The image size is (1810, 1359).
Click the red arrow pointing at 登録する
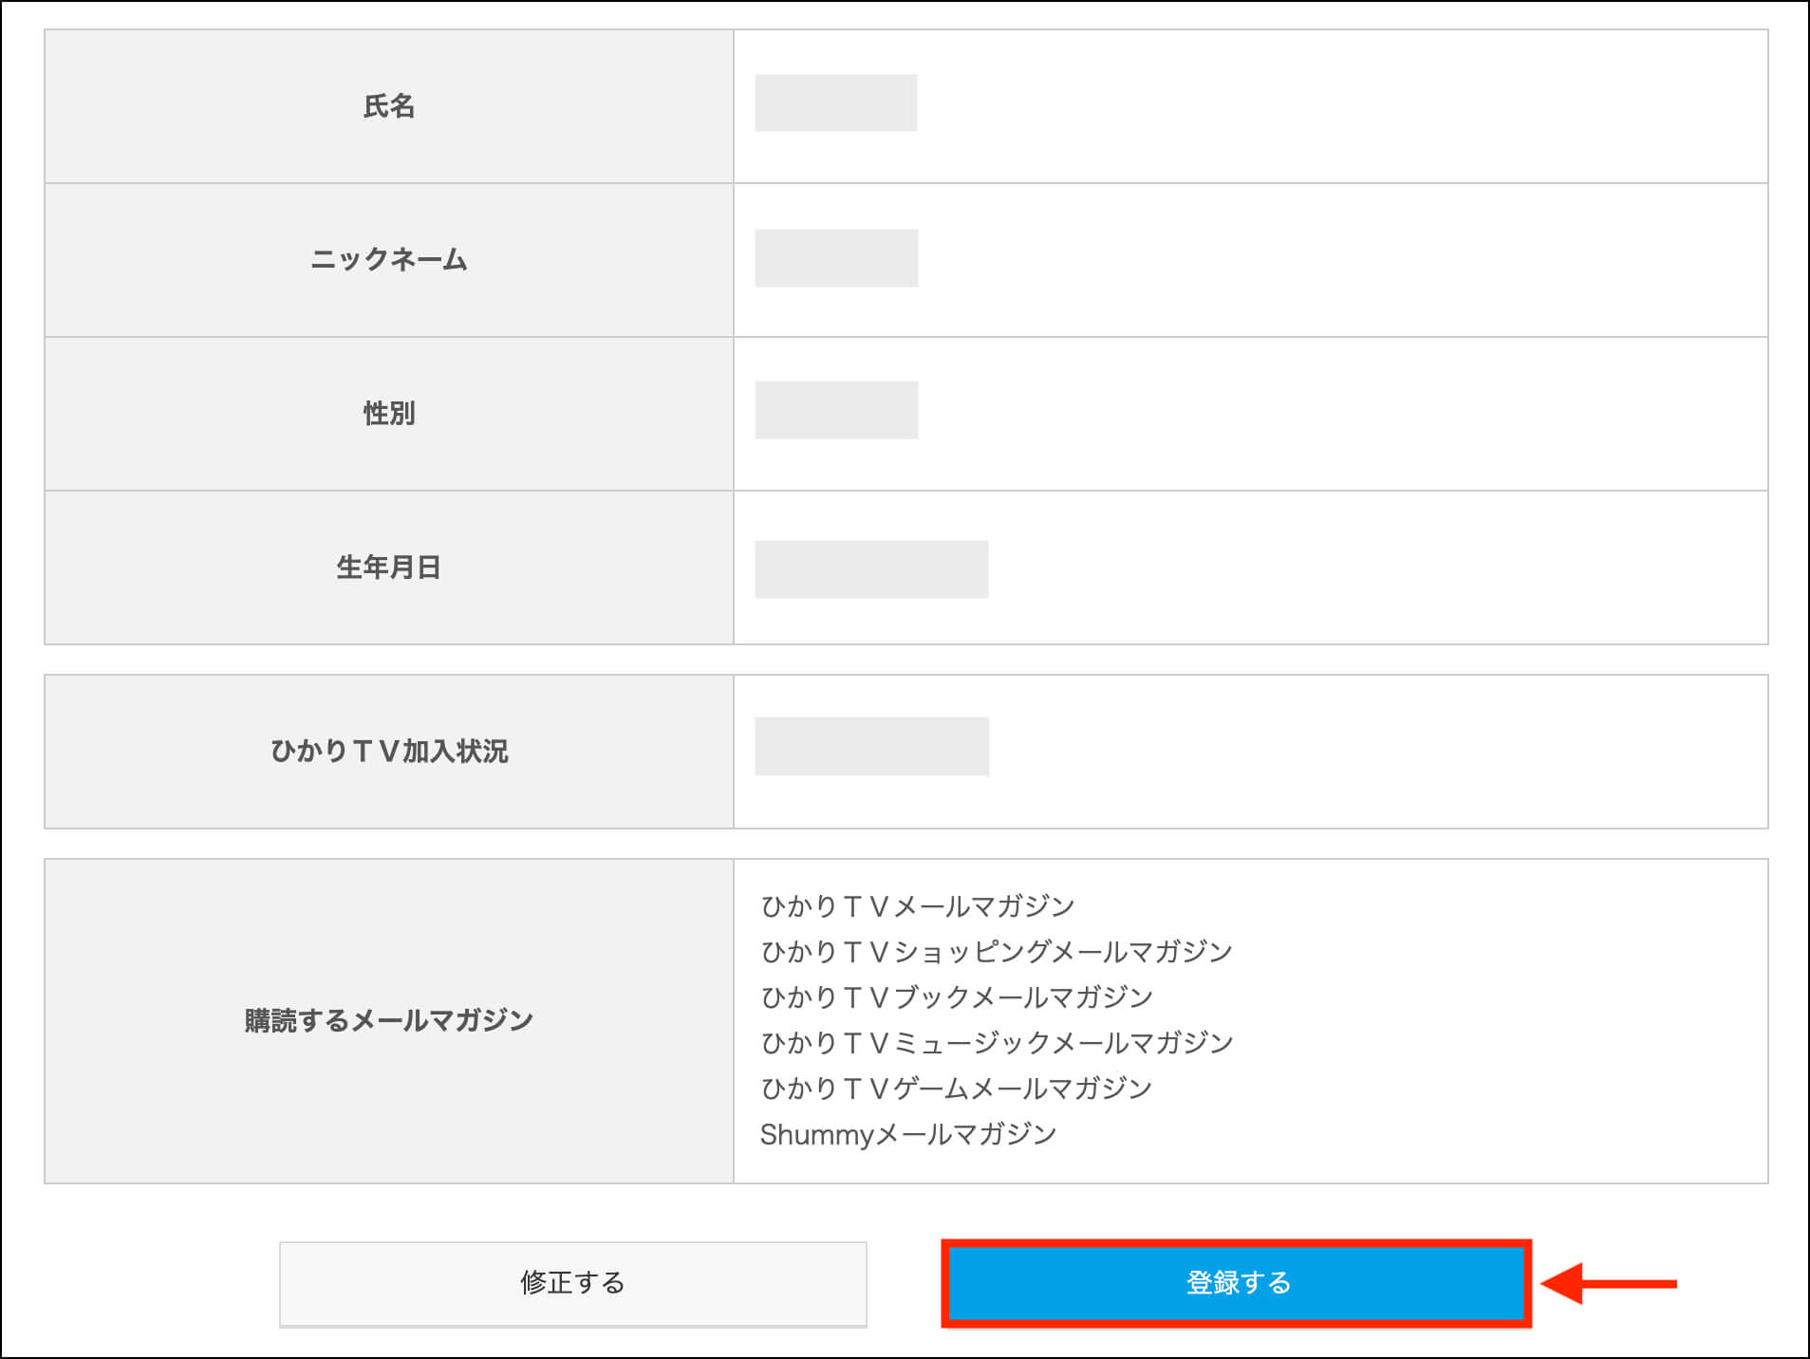point(1608,1283)
